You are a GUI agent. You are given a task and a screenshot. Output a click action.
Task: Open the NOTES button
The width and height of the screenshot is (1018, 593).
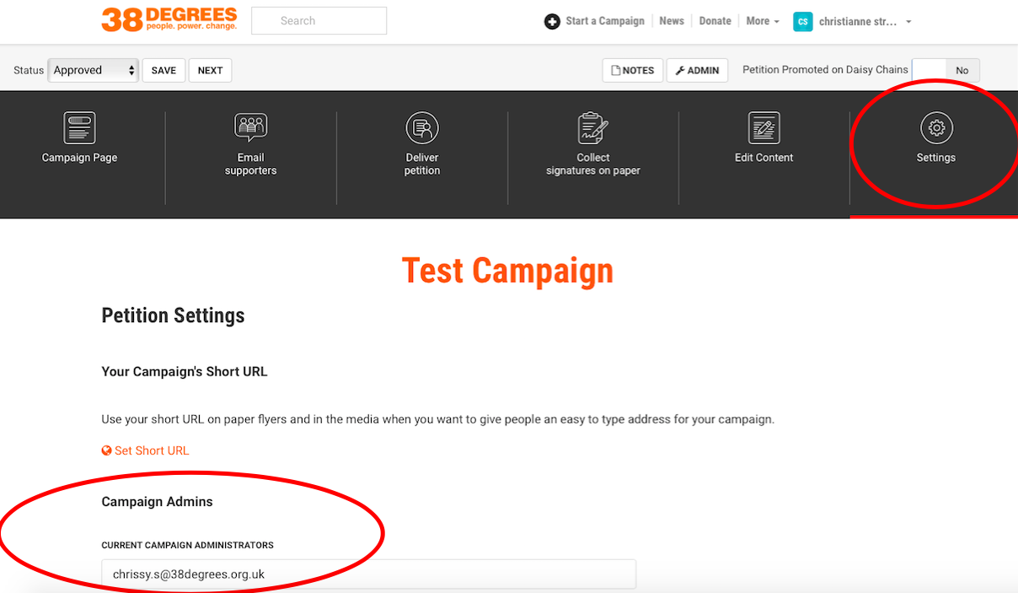[633, 71]
